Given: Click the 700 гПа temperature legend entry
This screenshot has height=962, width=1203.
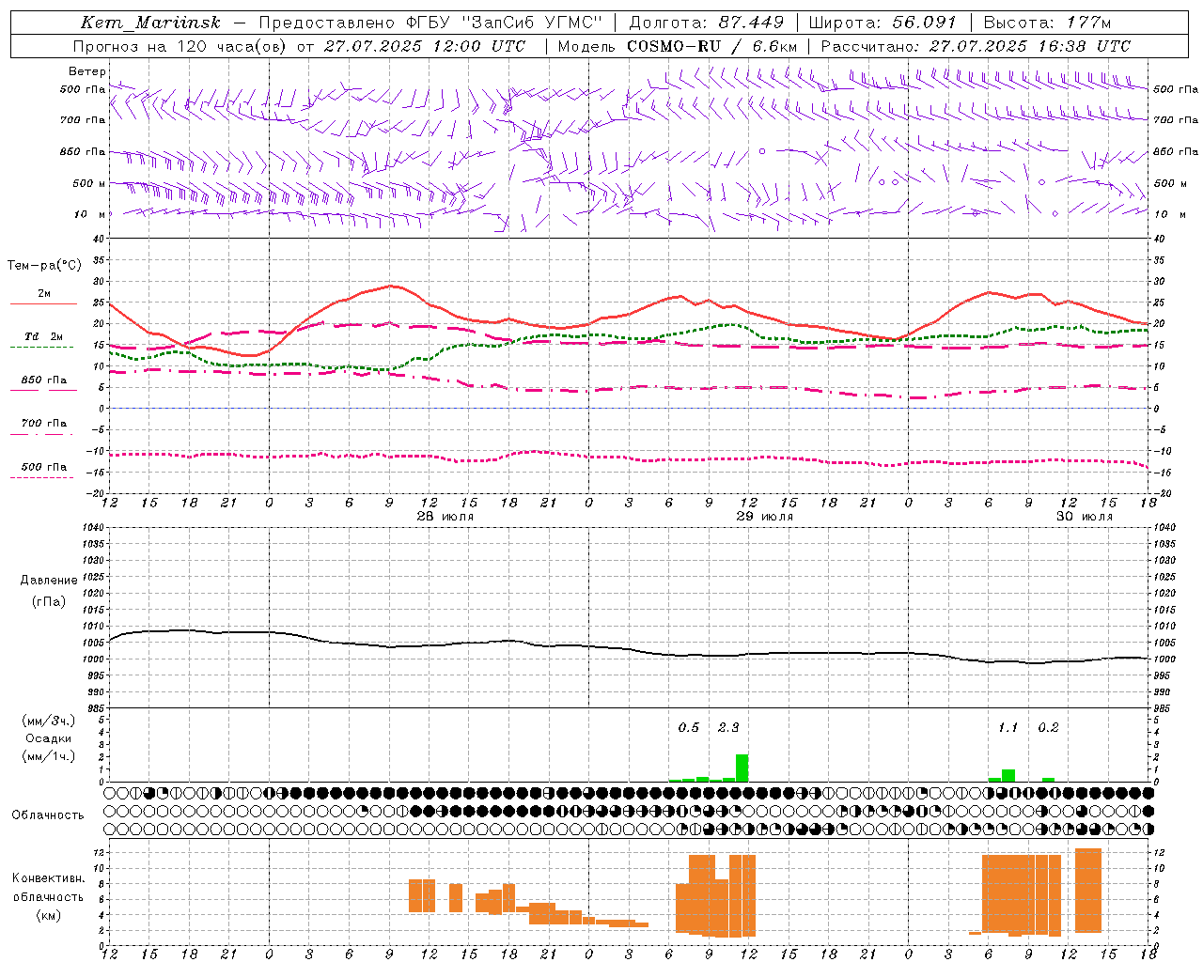Looking at the screenshot, I should pos(43,424).
